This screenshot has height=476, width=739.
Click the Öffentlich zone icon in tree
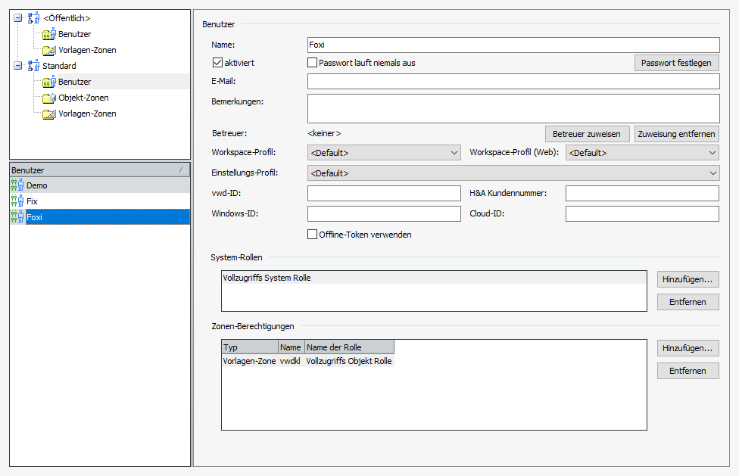tap(33, 18)
